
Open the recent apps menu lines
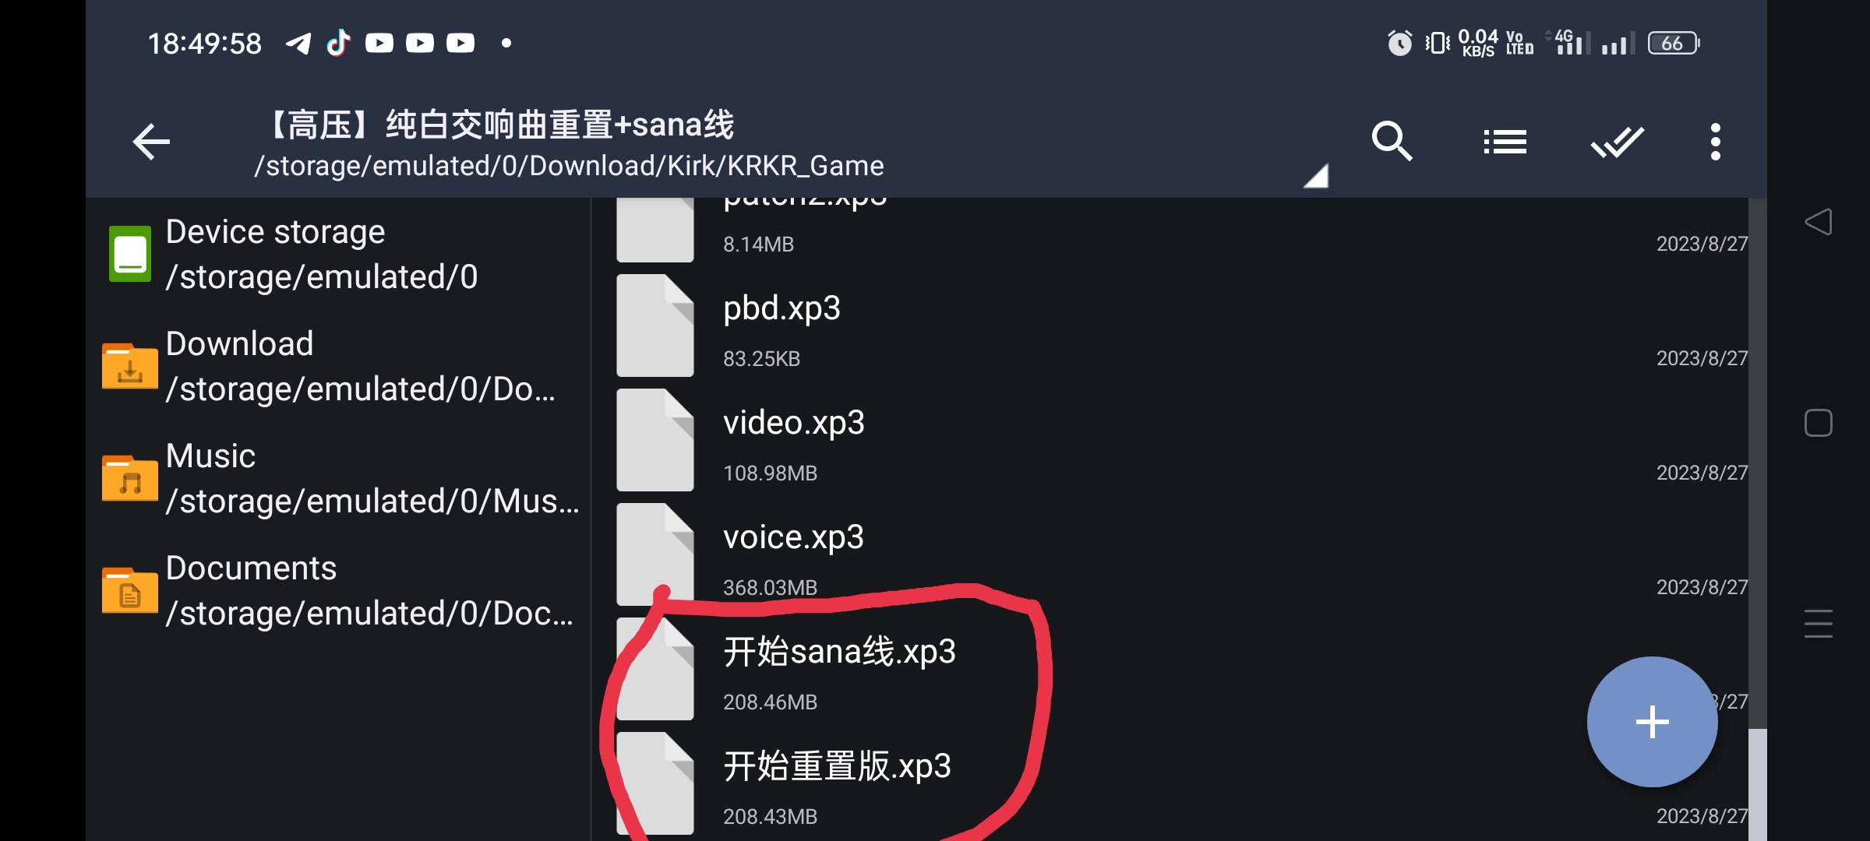point(1818,624)
